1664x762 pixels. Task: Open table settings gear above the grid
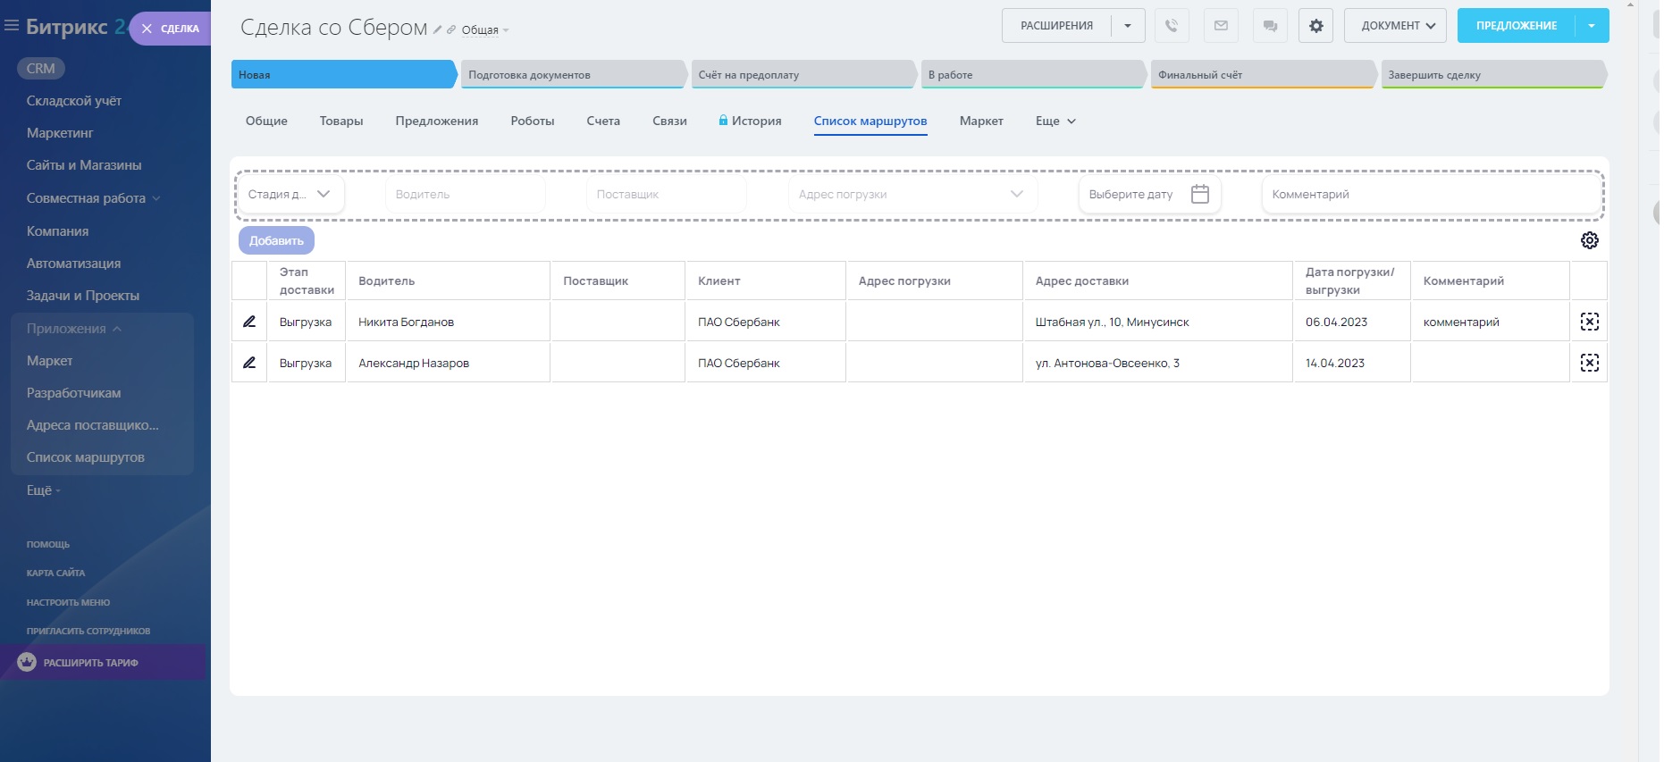click(x=1589, y=240)
